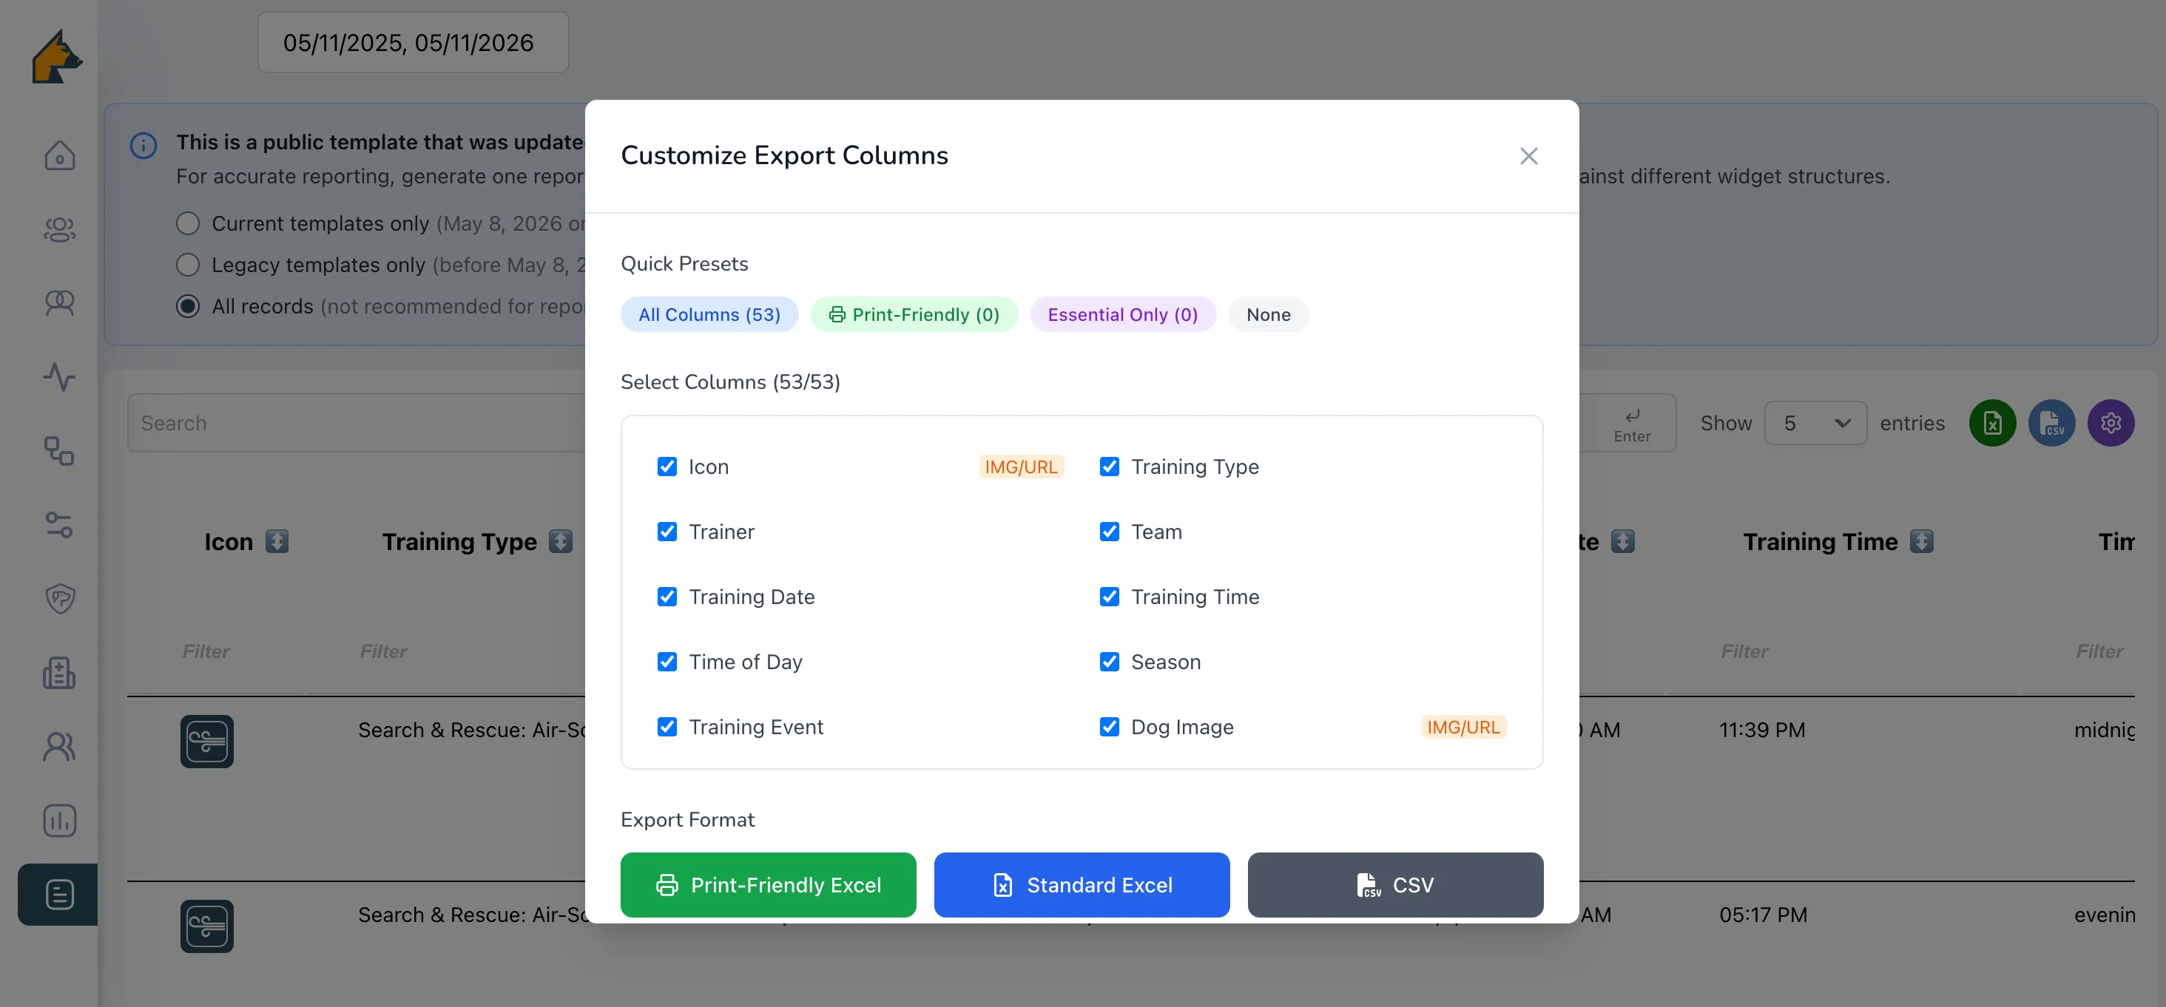Select Current templates only radio option
The height and width of the screenshot is (1007, 2166).
(187, 223)
